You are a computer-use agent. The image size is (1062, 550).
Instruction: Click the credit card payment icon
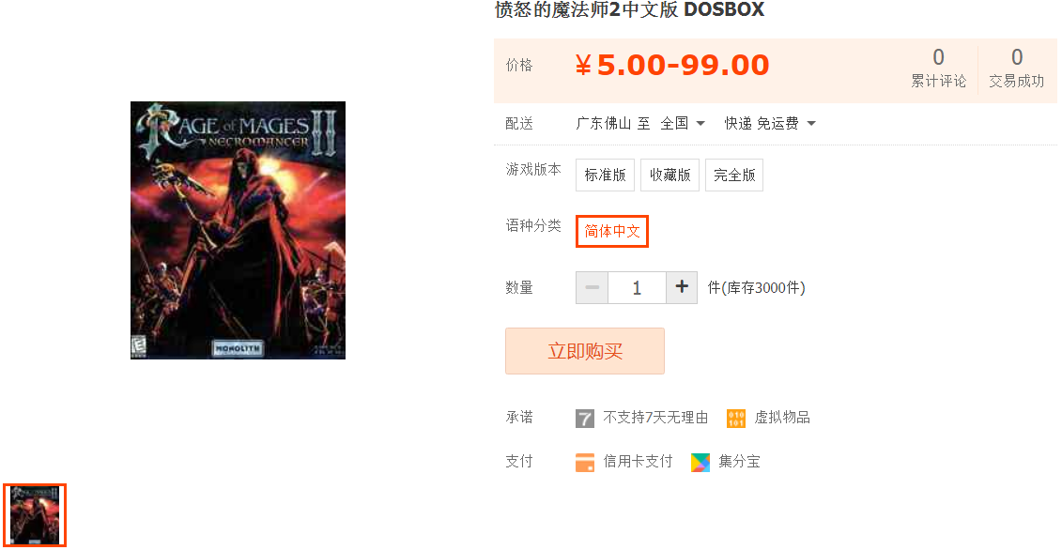[584, 462]
